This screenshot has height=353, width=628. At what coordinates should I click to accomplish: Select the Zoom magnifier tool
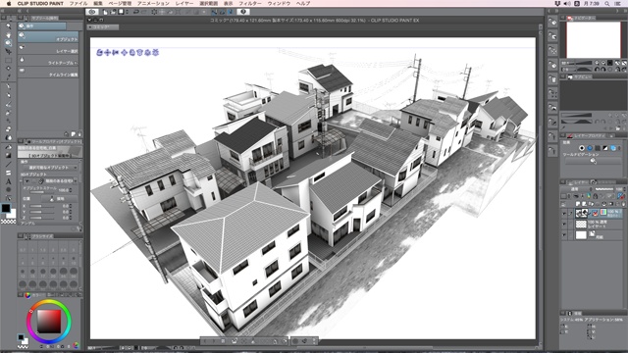8,26
